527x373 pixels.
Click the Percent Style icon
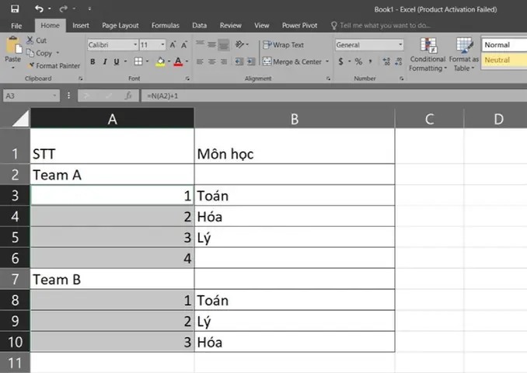point(358,61)
